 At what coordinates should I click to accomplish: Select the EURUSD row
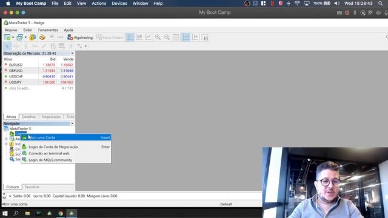[39, 65]
